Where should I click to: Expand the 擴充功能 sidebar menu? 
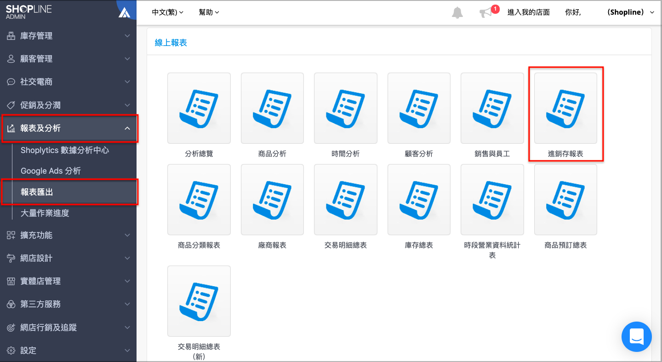click(68, 235)
